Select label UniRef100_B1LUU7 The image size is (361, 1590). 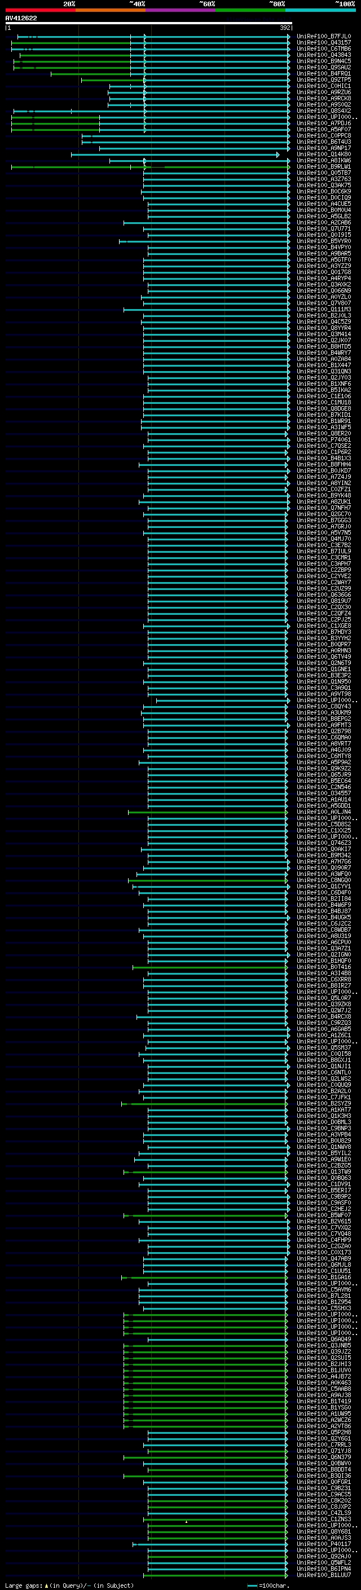click(x=323, y=1575)
